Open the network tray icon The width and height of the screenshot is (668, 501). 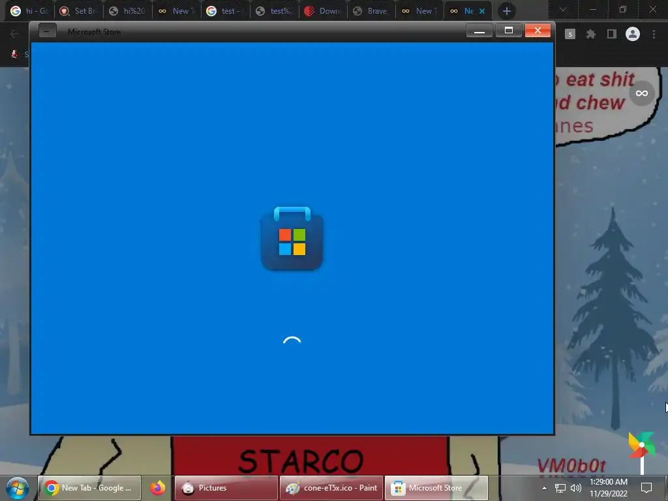560,488
